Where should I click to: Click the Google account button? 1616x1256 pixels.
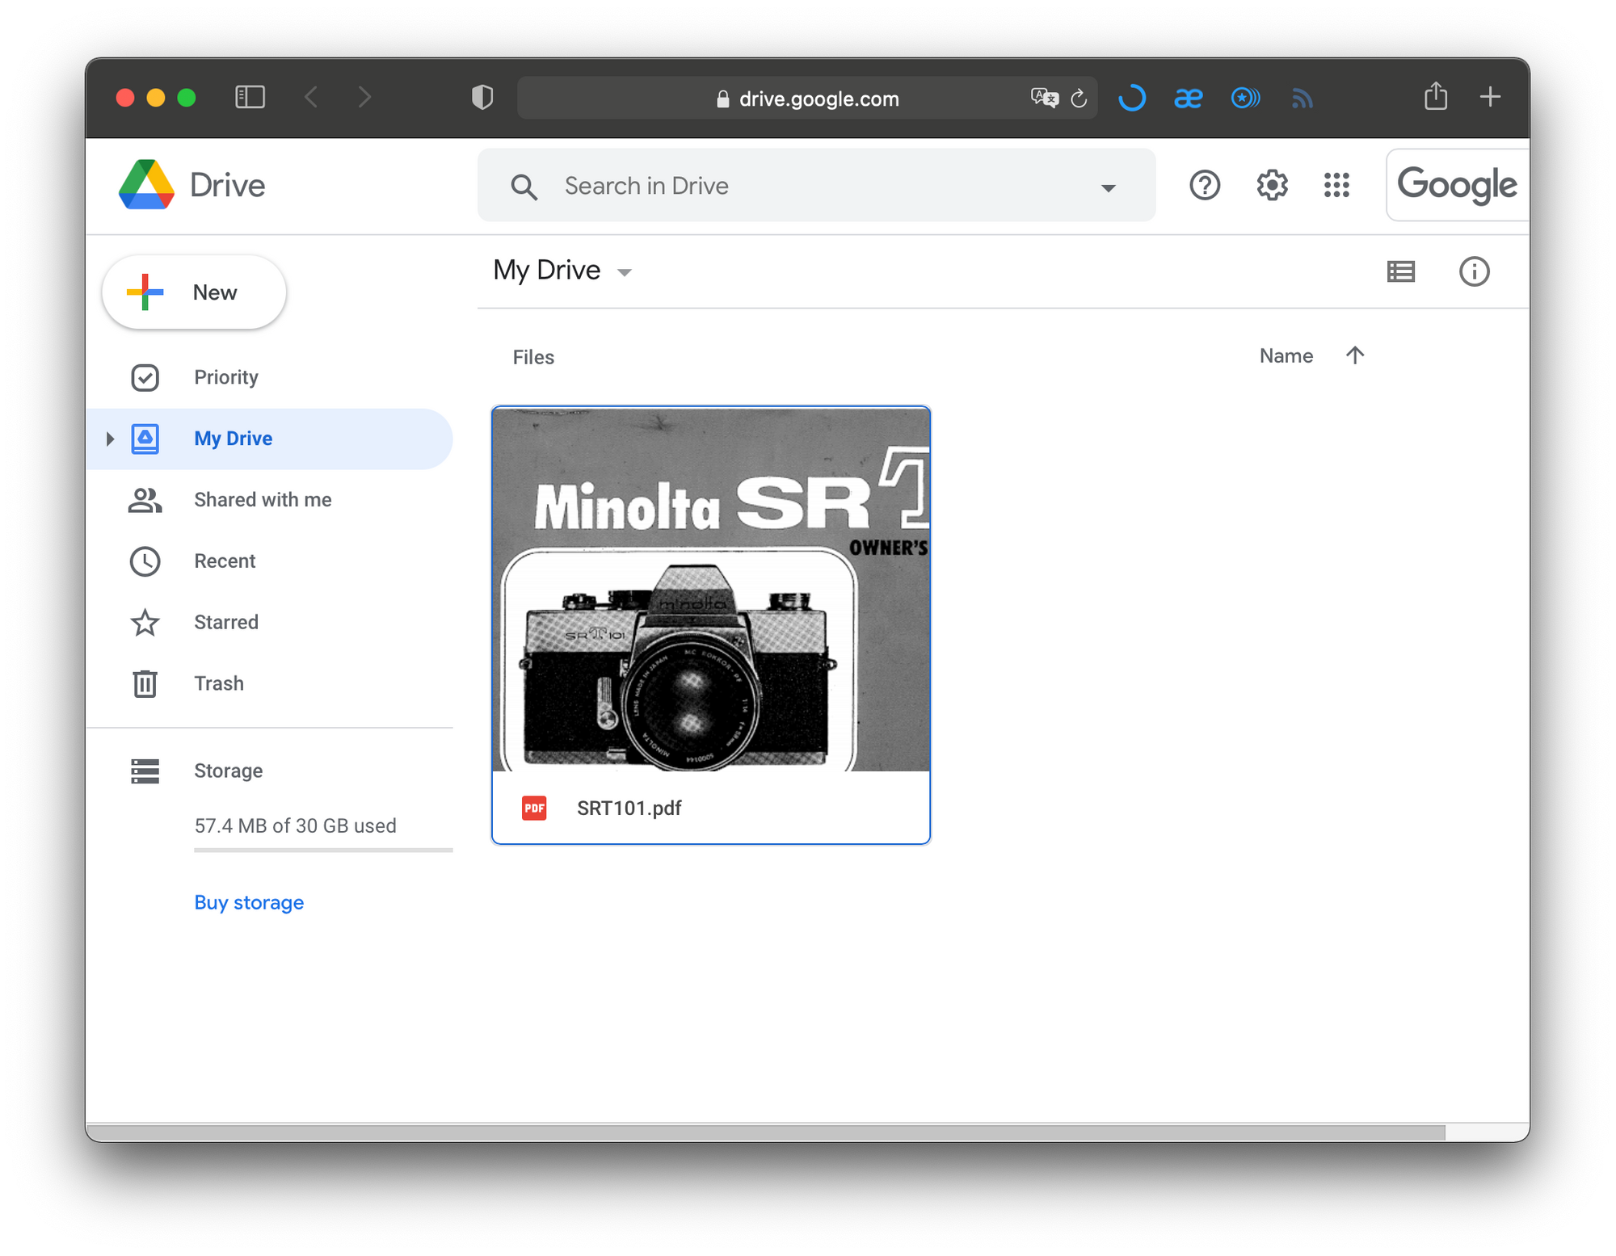pyautogui.click(x=1457, y=185)
